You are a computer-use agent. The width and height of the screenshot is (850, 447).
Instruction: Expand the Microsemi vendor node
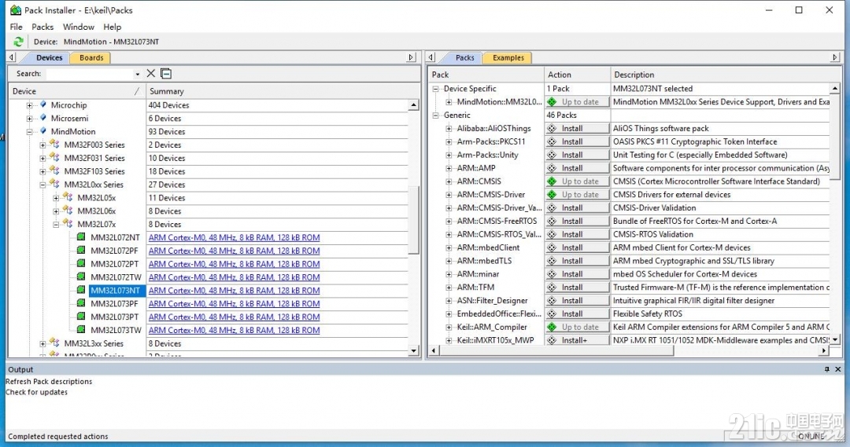30,118
